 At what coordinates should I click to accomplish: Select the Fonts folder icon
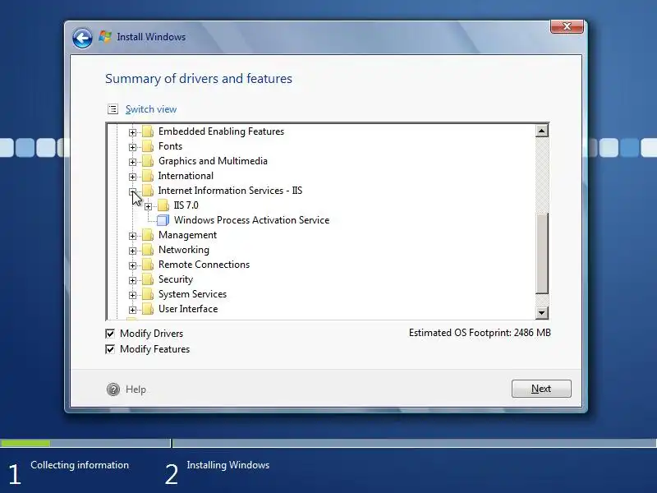click(148, 146)
